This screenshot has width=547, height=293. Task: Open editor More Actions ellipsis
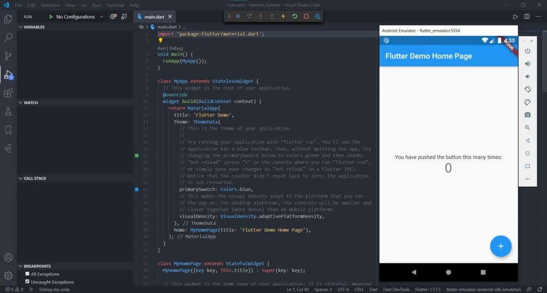coord(538,17)
